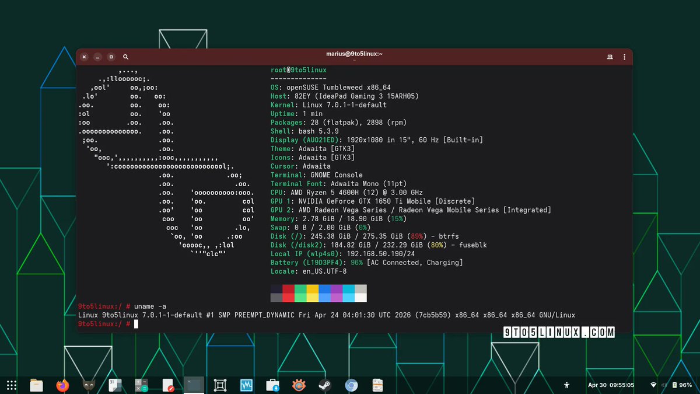This screenshot has height=394, width=700.
Task: Click the yellow block in the palette's top row
Action: [313, 289]
